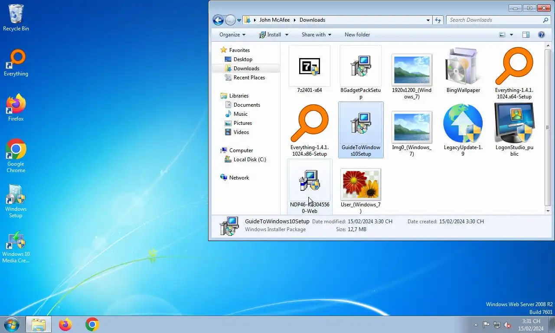
Task: Open the view options dropdown arrow
Action: coord(511,35)
